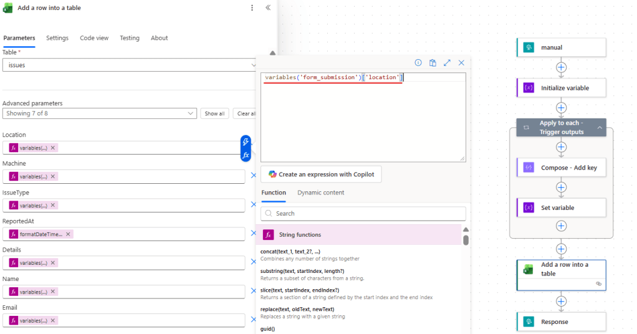
Task: Click the Show all button
Action: click(214, 113)
